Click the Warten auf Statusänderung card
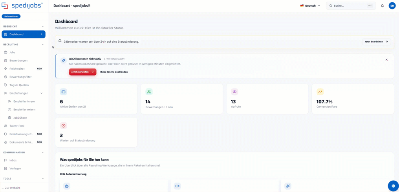Screen dimensions: 399x192 96,132
